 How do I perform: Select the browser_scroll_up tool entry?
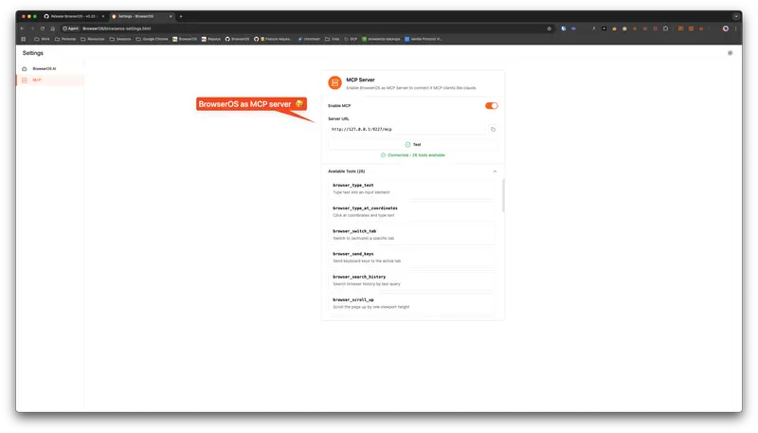click(x=413, y=303)
